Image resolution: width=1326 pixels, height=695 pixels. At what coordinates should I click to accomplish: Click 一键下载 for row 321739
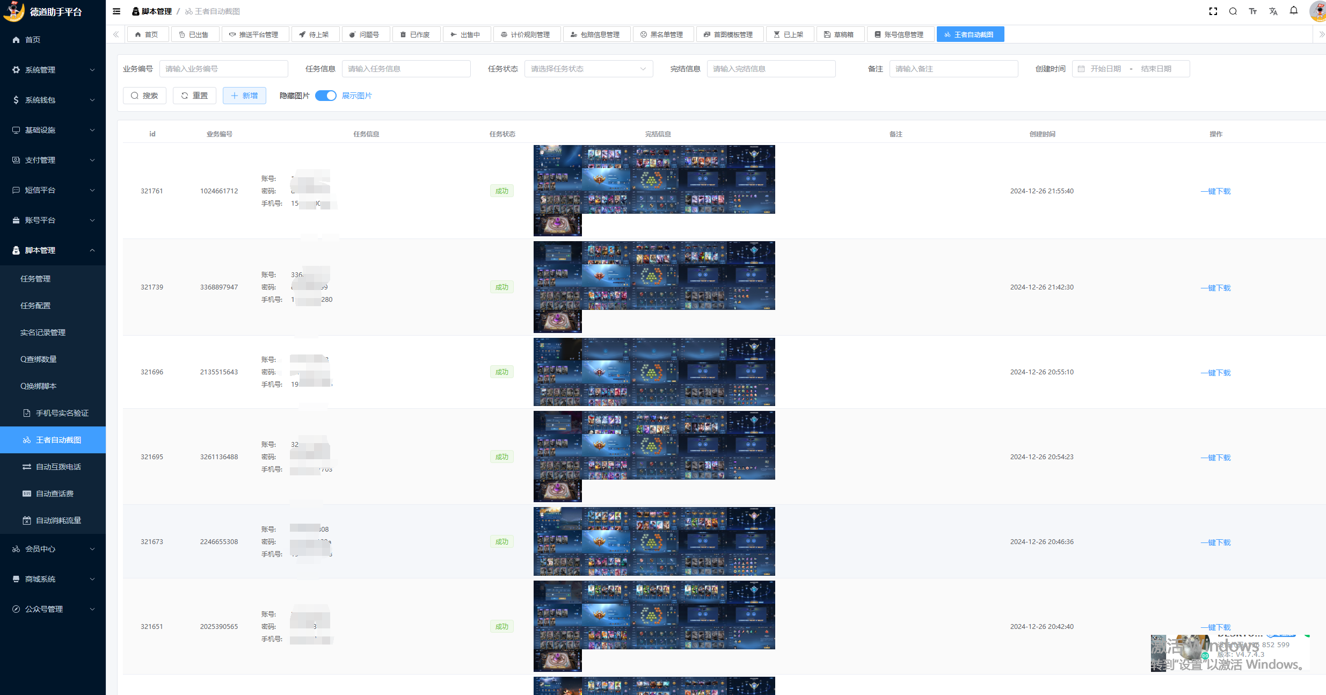[x=1216, y=288]
